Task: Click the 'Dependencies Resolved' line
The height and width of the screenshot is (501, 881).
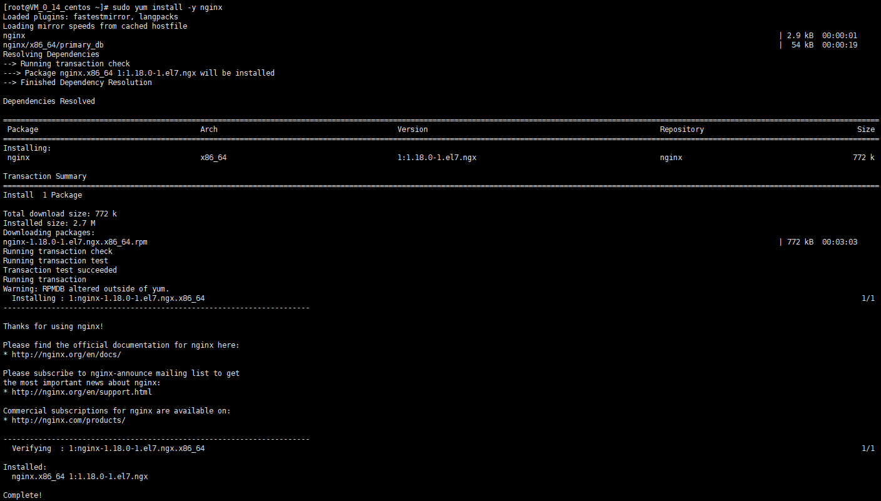Action: pyautogui.click(x=49, y=101)
